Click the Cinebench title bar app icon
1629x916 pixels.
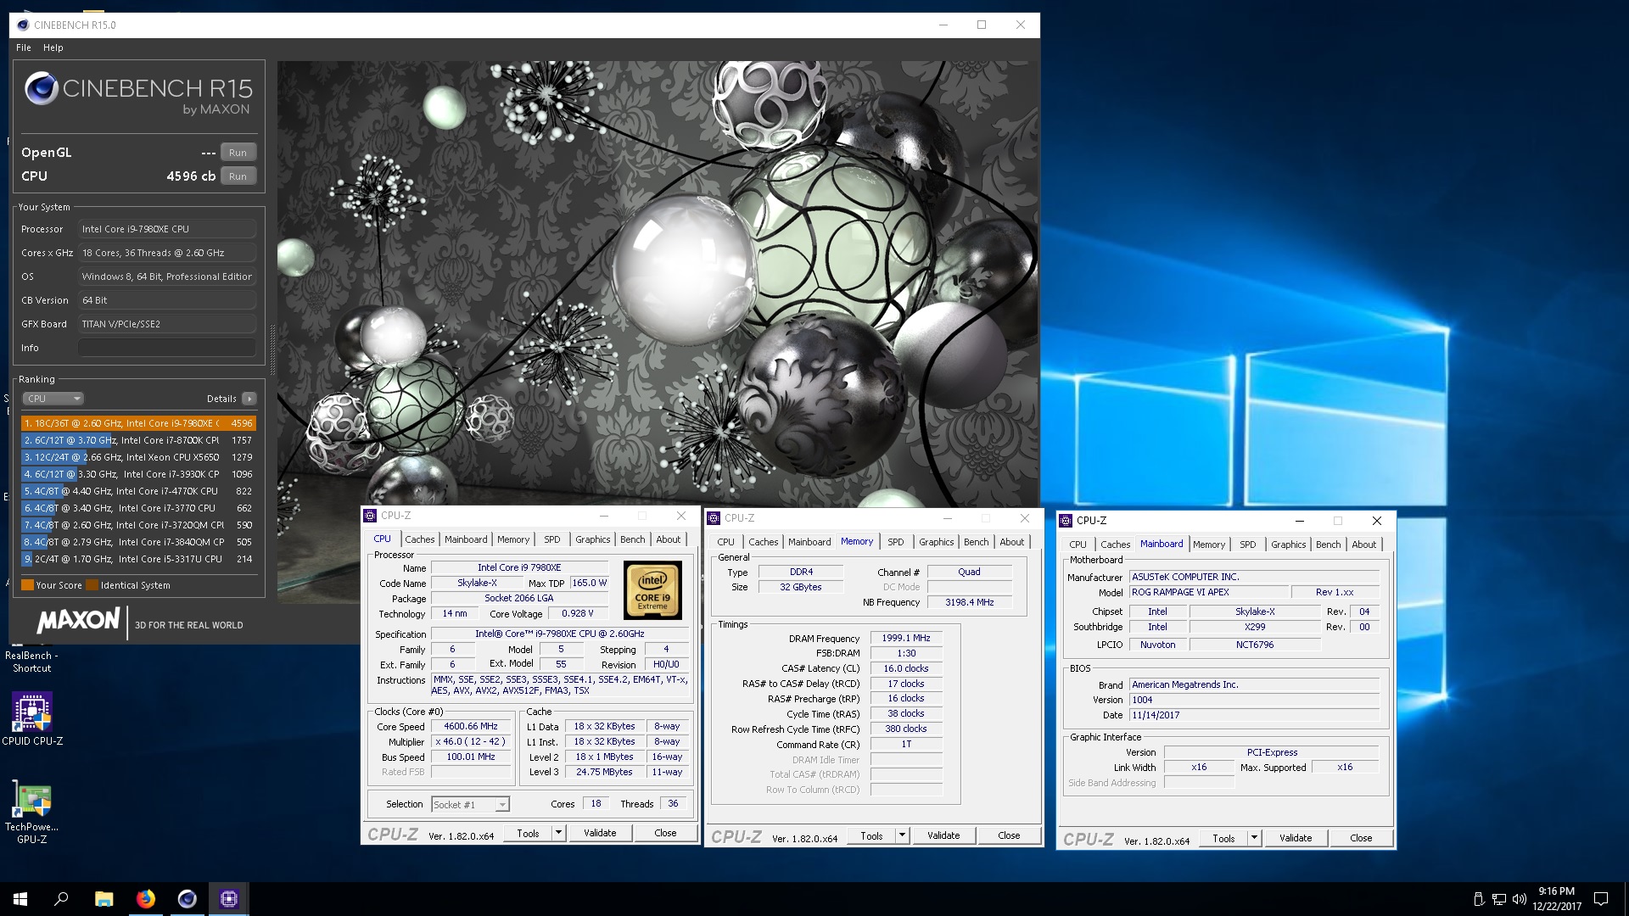click(22, 25)
